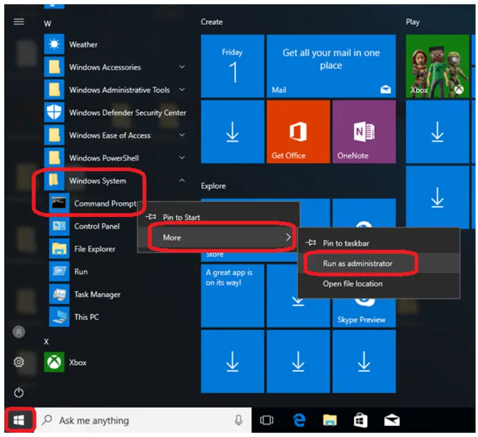Screen dimensions: 478x437
Task: Click the 'A great app is on its way!' tile
Action: 232,296
